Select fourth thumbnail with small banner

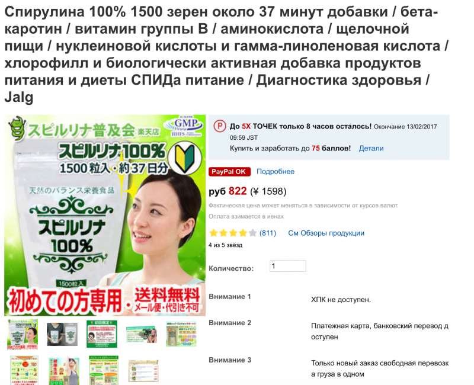click(x=142, y=334)
